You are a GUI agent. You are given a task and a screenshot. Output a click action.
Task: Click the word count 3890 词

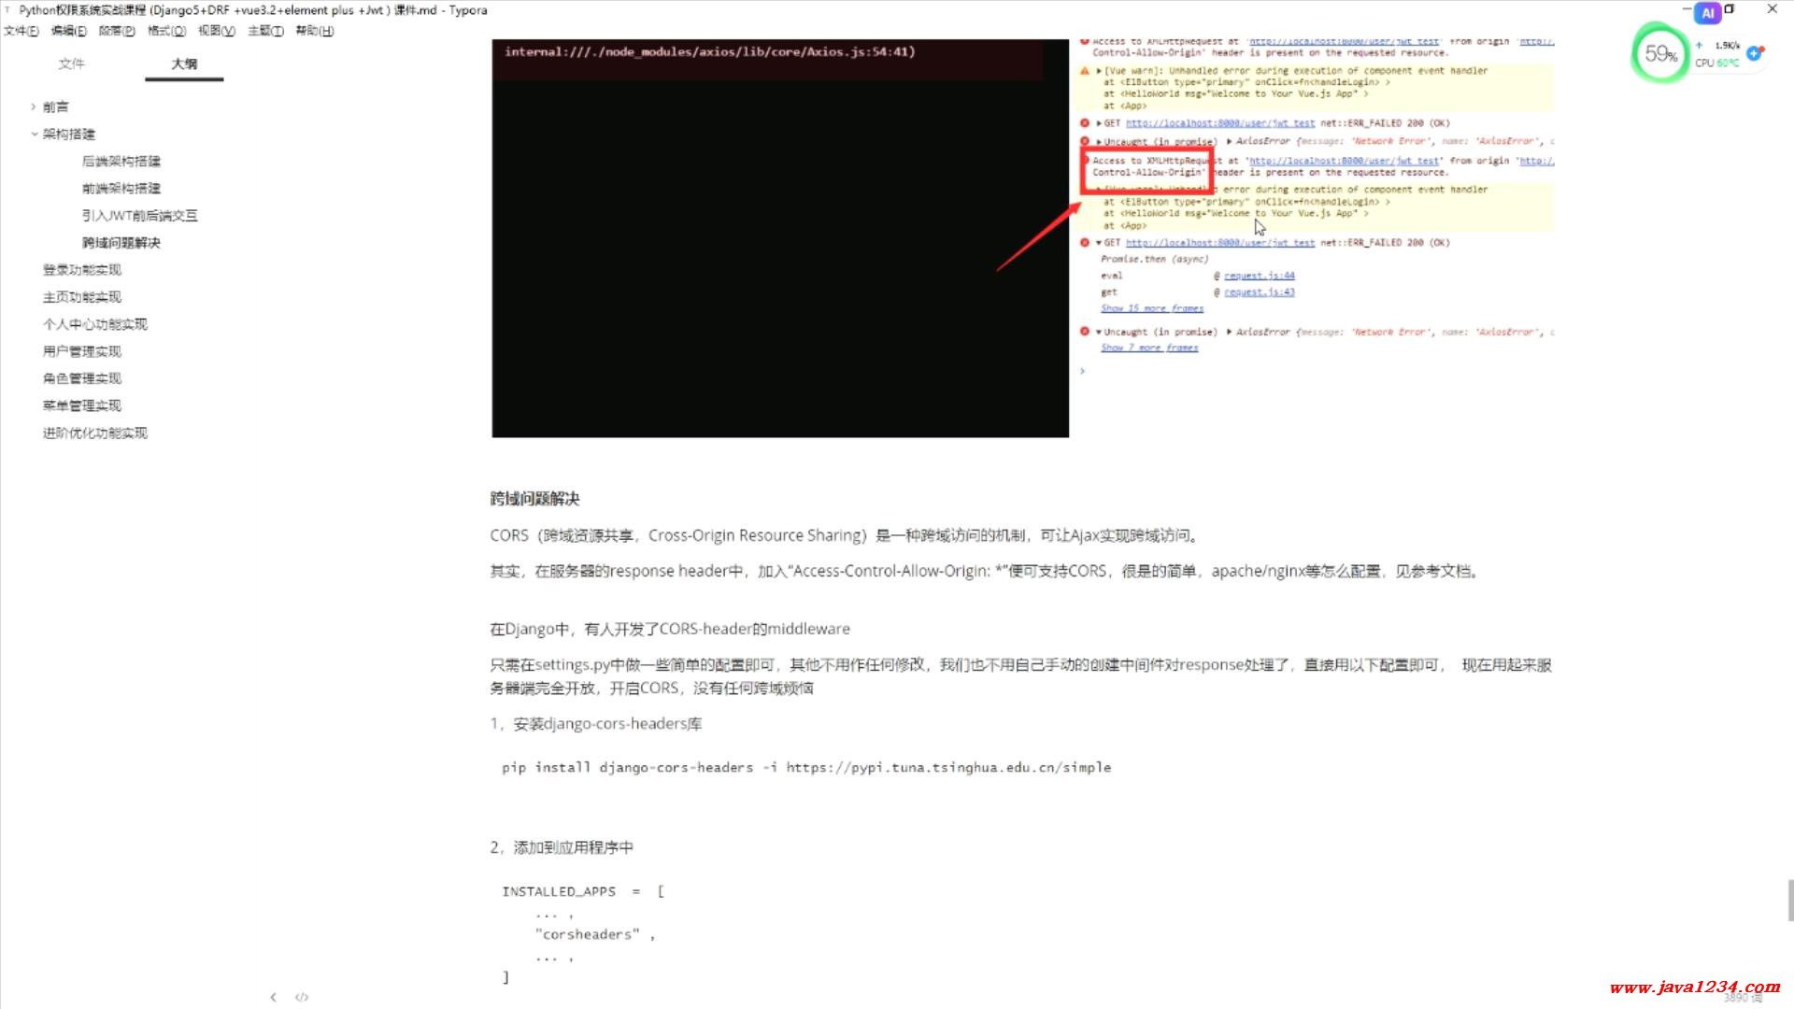tap(1744, 998)
